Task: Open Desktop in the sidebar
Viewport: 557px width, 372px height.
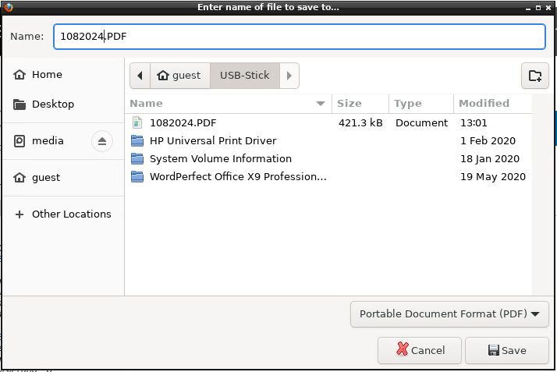Action: 63,105
